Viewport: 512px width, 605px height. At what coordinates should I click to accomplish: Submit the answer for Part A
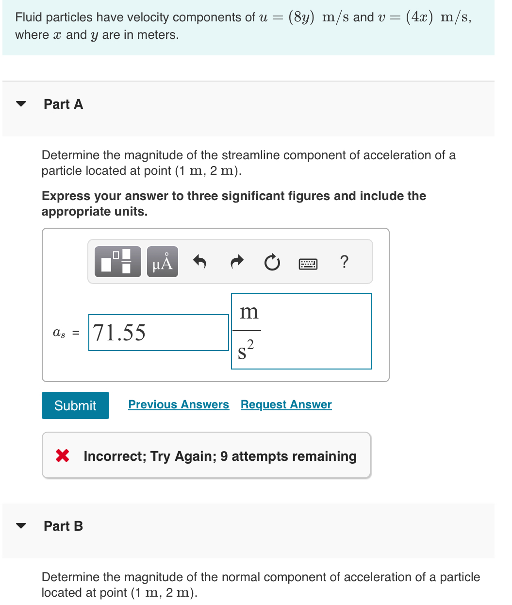pos(75,405)
